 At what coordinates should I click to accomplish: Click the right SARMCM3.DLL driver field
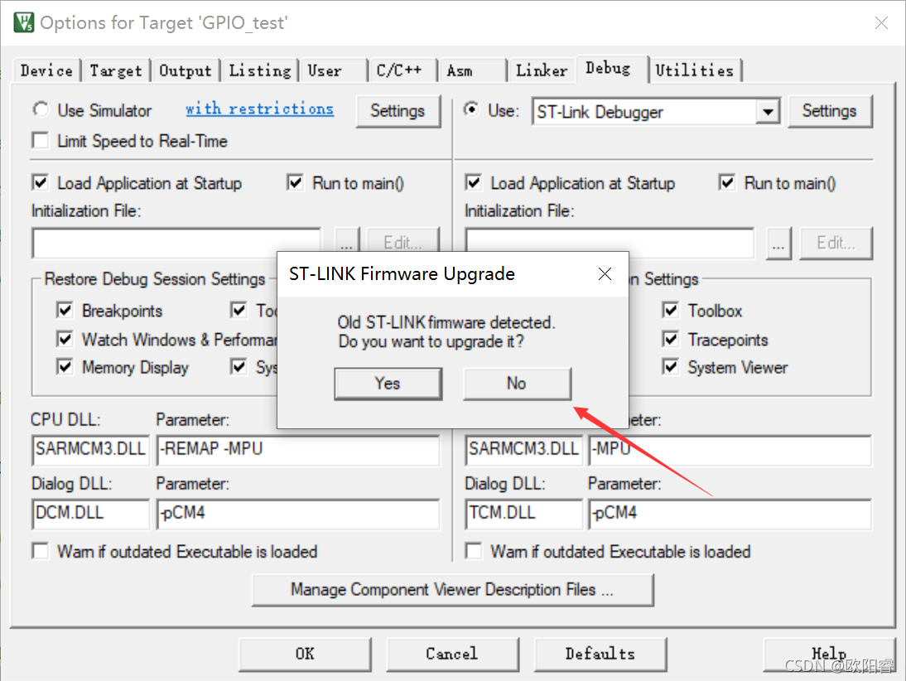coord(524,450)
